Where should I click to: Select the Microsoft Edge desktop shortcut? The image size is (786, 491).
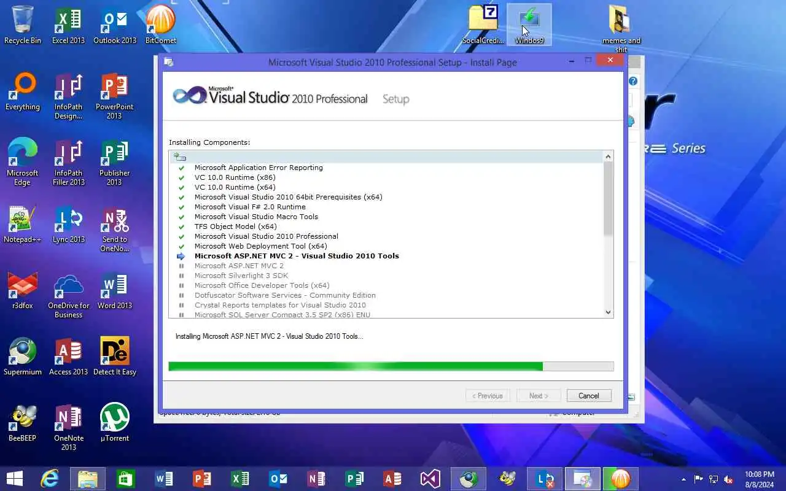(x=23, y=162)
